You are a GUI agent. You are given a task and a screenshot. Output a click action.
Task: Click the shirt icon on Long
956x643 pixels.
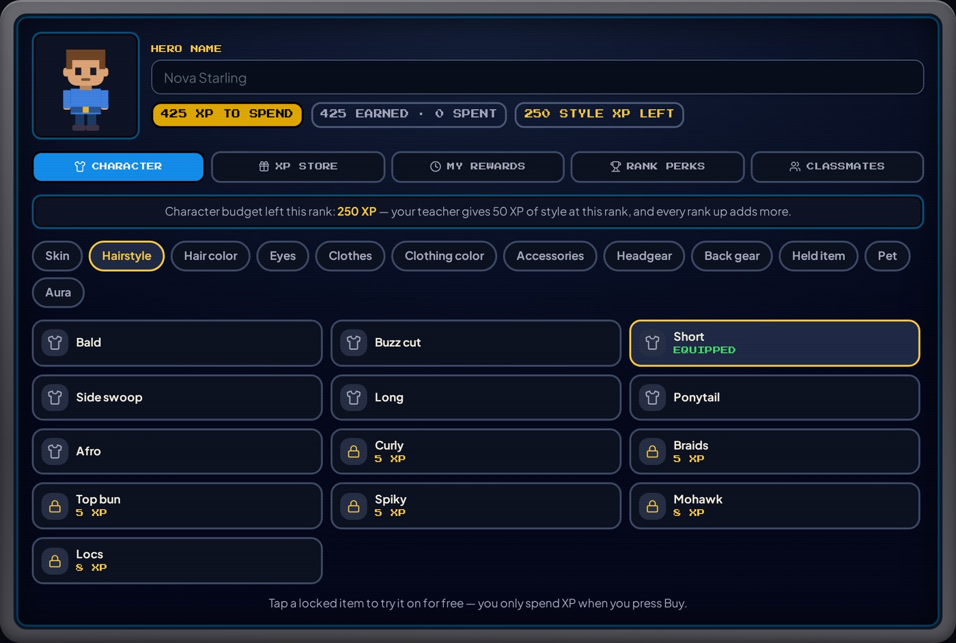coord(354,397)
